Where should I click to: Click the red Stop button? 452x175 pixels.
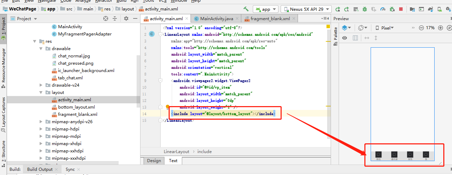point(401,9)
